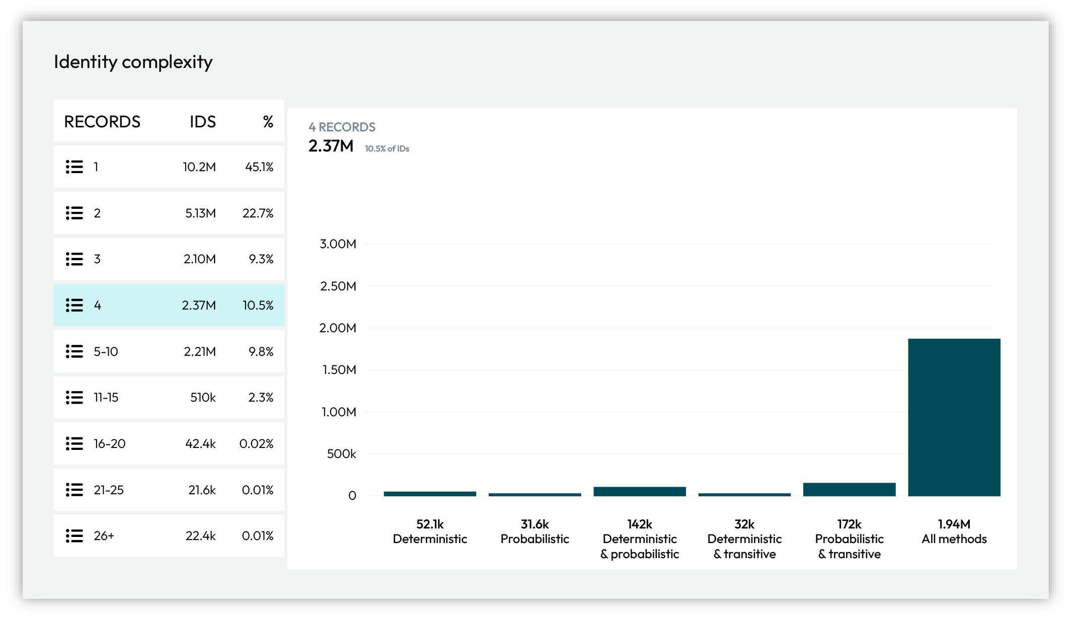1070x620 pixels.
Task: Sort by the % column header
Action: (267, 122)
